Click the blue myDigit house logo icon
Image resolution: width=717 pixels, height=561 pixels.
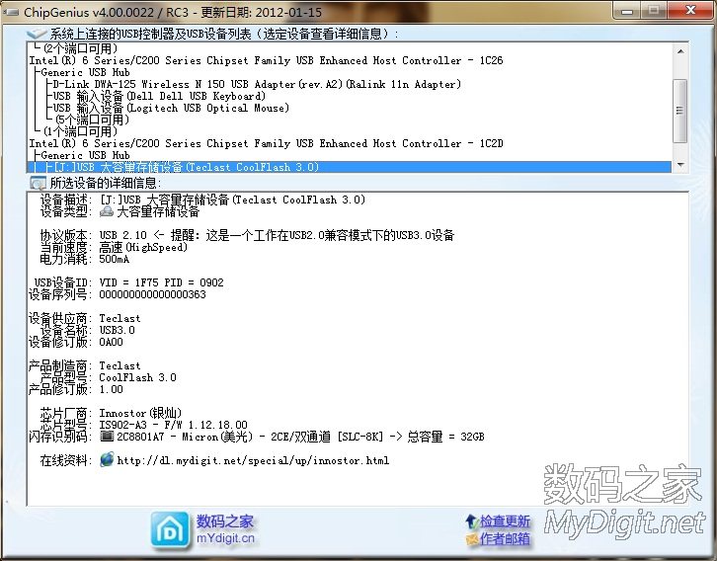click(170, 528)
